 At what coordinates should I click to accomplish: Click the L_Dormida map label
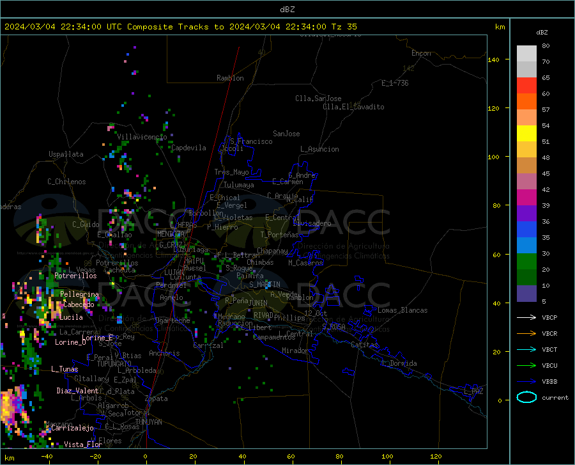(399, 363)
